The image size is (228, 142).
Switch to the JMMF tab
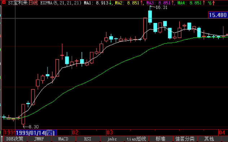[39, 139]
